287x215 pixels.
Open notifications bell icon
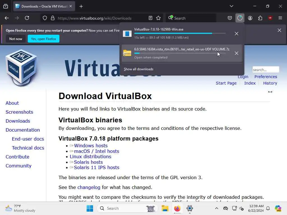(268, 208)
